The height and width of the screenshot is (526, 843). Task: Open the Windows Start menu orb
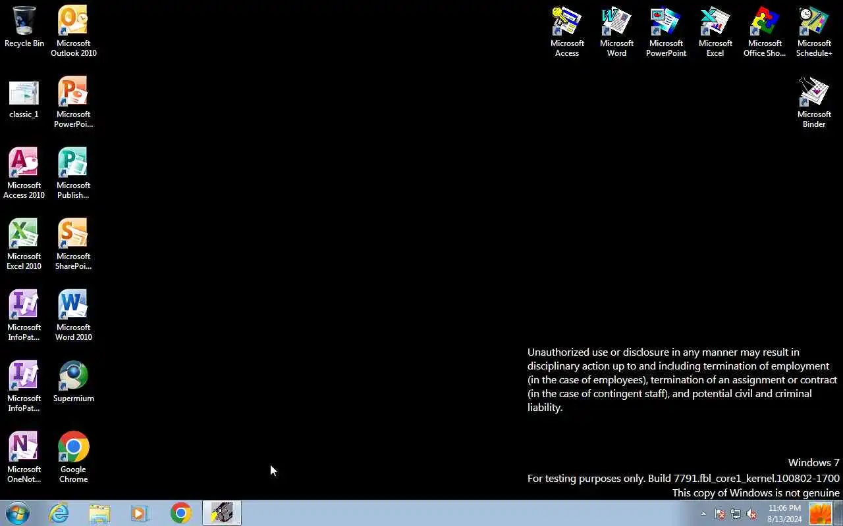[x=18, y=513]
